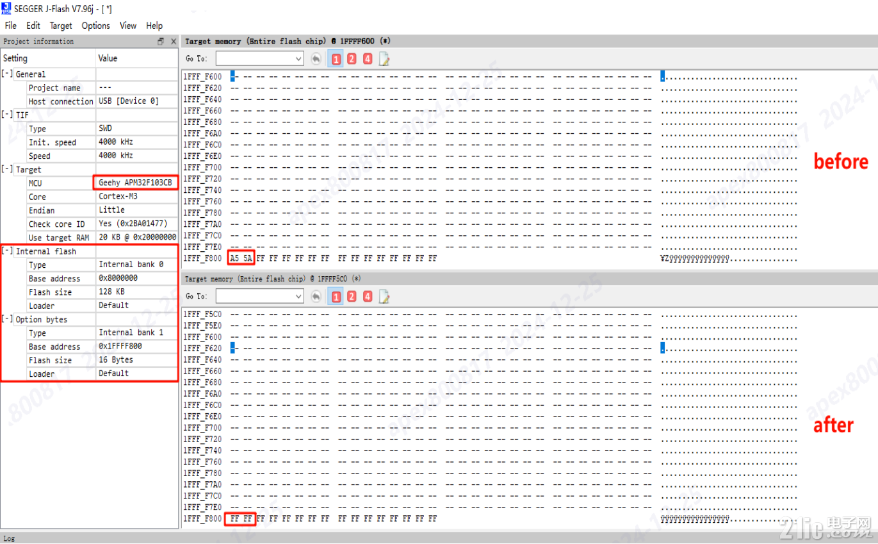This screenshot has height=544, width=878.
Task: Select the Project name setting row
Action: click(x=89, y=88)
